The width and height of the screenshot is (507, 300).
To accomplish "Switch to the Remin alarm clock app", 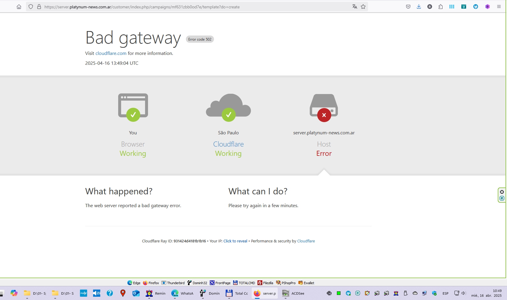I will [155, 293].
